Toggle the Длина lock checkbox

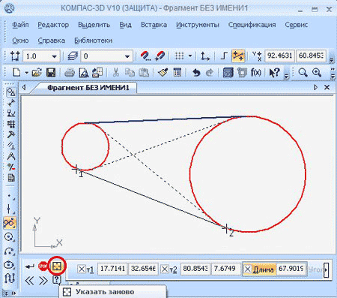[x=247, y=269]
